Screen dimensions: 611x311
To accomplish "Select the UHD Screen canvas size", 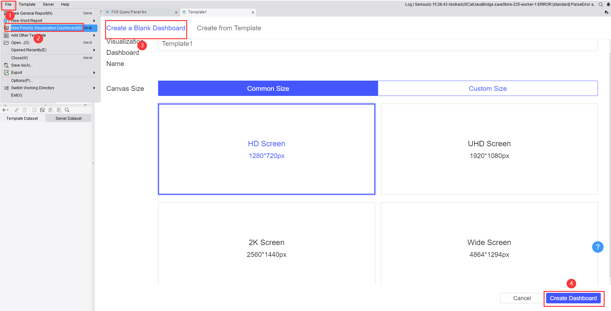I will [489, 149].
